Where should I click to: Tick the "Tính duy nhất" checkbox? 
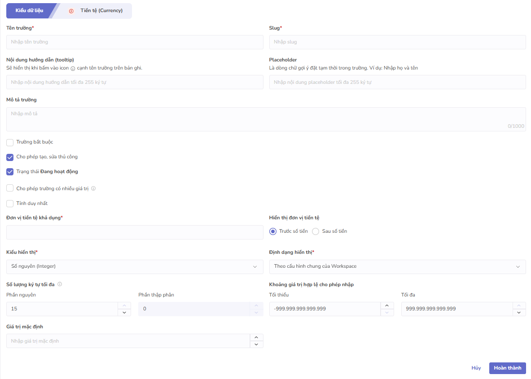click(x=10, y=204)
